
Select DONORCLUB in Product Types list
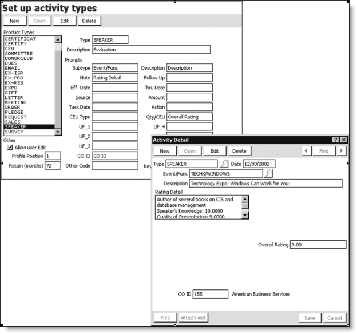tap(29, 58)
